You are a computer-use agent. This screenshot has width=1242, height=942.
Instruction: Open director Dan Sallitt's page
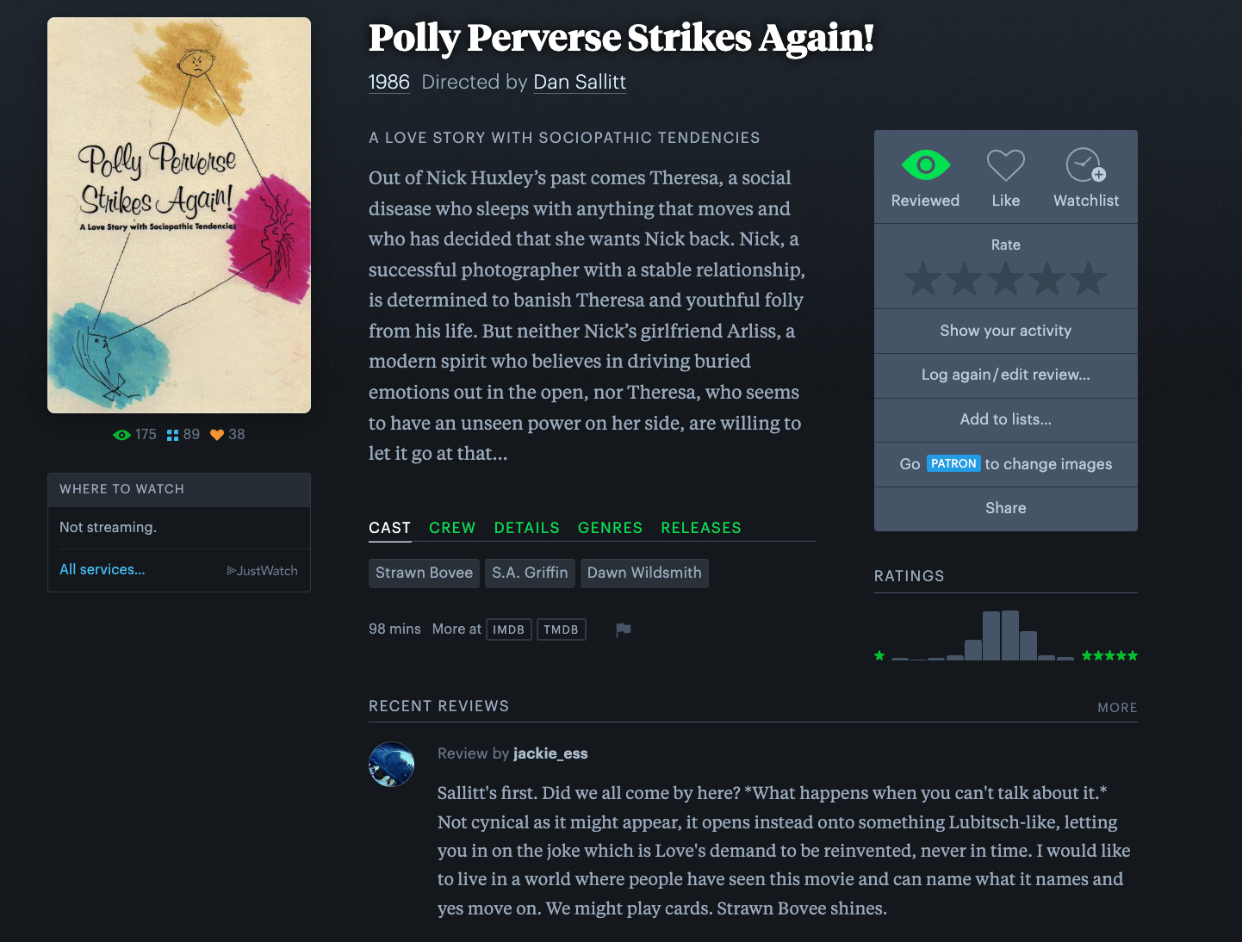click(580, 82)
